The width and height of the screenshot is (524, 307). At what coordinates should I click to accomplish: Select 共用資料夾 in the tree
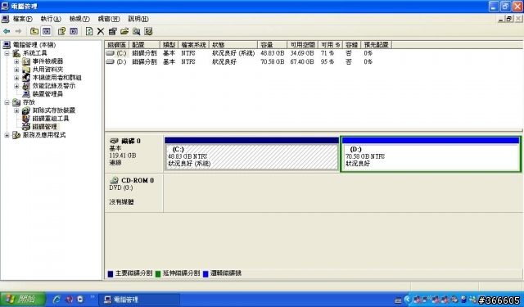click(x=47, y=70)
